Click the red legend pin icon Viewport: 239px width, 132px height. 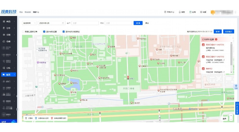point(52,118)
